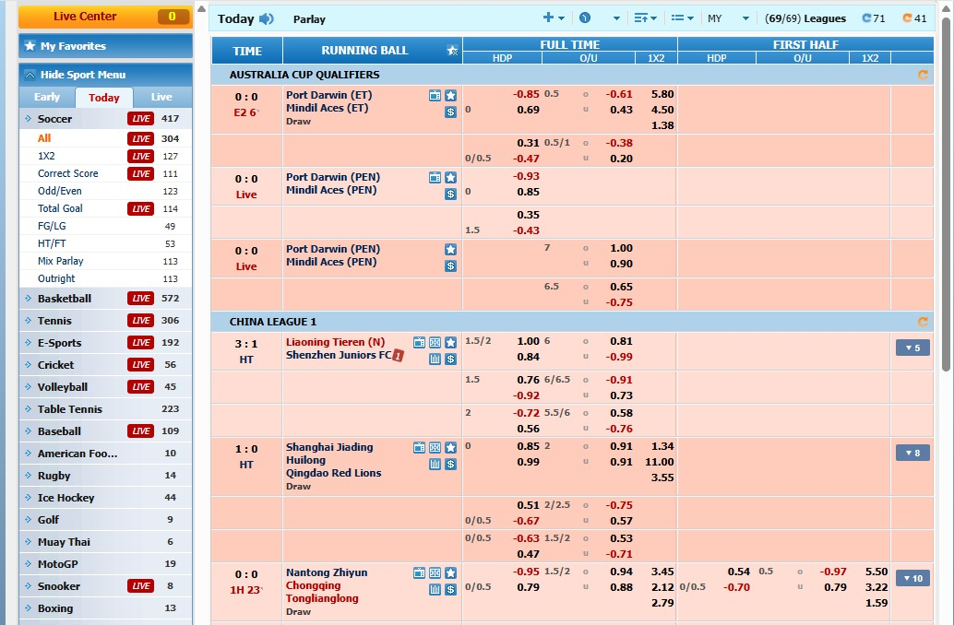This screenshot has width=954, height=625.
Task: Toggle favorite star for Shanghai Jiading Huilong
Action: (x=450, y=447)
